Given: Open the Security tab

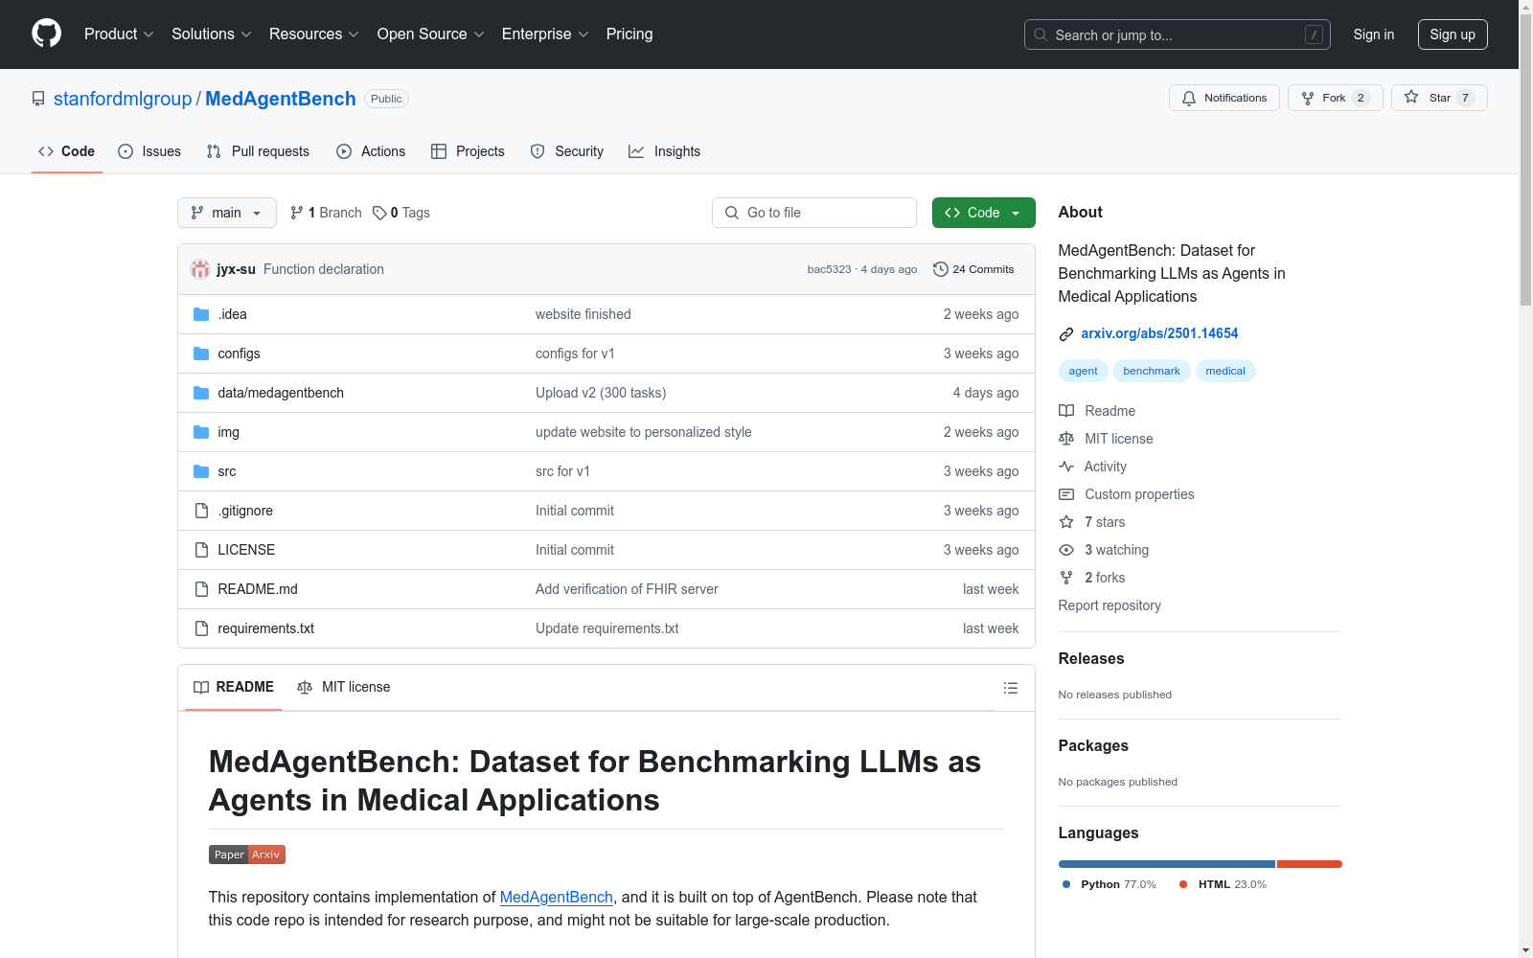Looking at the screenshot, I should (x=566, y=151).
